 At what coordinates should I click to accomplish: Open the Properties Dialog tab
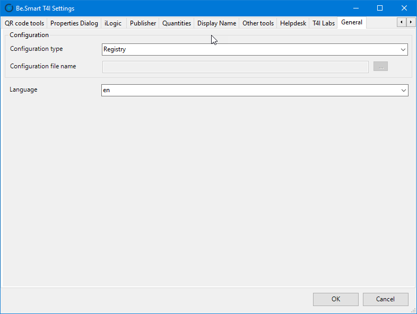coord(74,23)
